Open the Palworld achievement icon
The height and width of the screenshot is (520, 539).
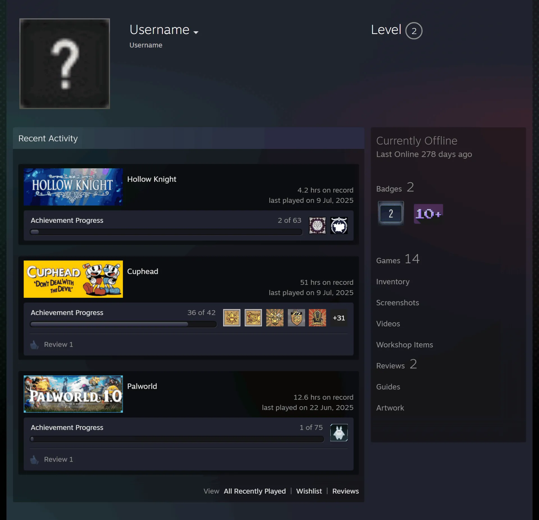click(x=339, y=432)
